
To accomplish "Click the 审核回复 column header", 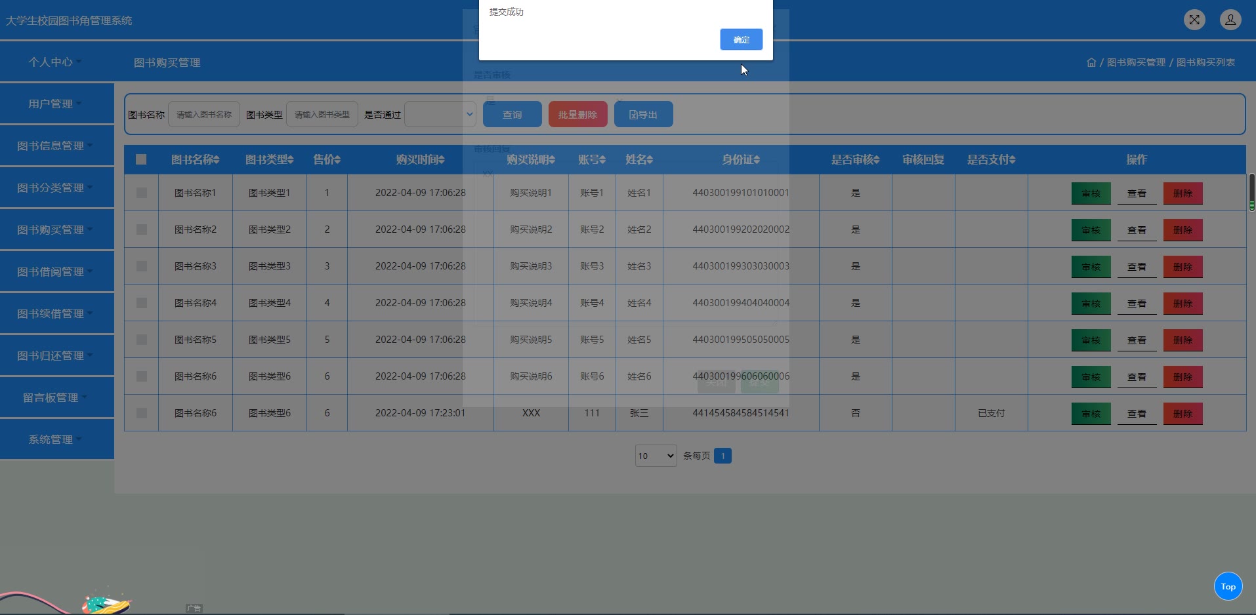I will 923,159.
